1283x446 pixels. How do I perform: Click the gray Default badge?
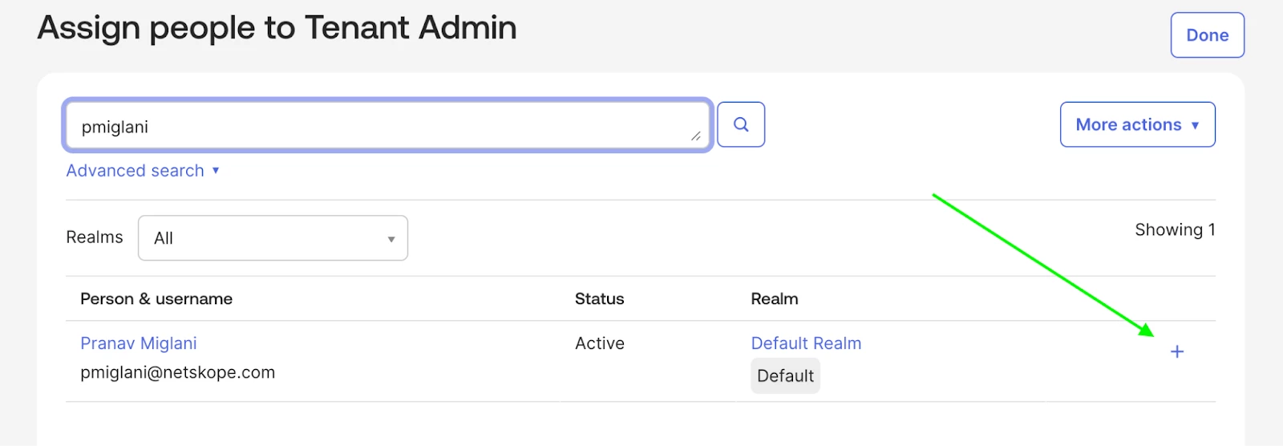(x=785, y=376)
